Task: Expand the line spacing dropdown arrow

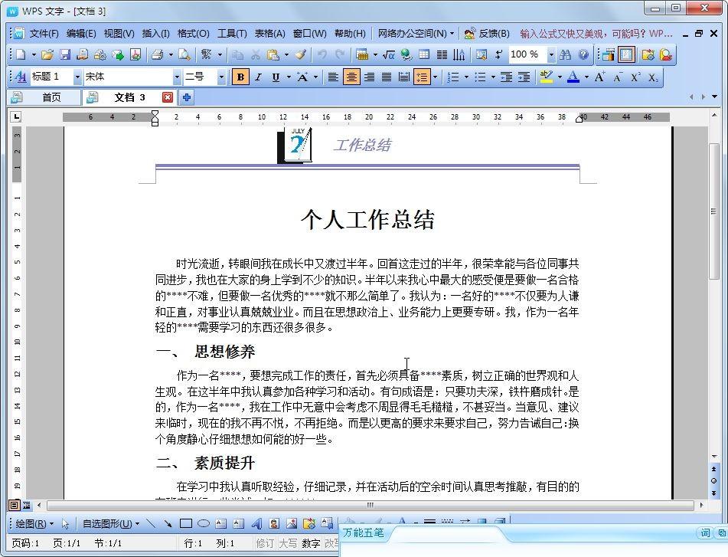Action: click(x=436, y=77)
